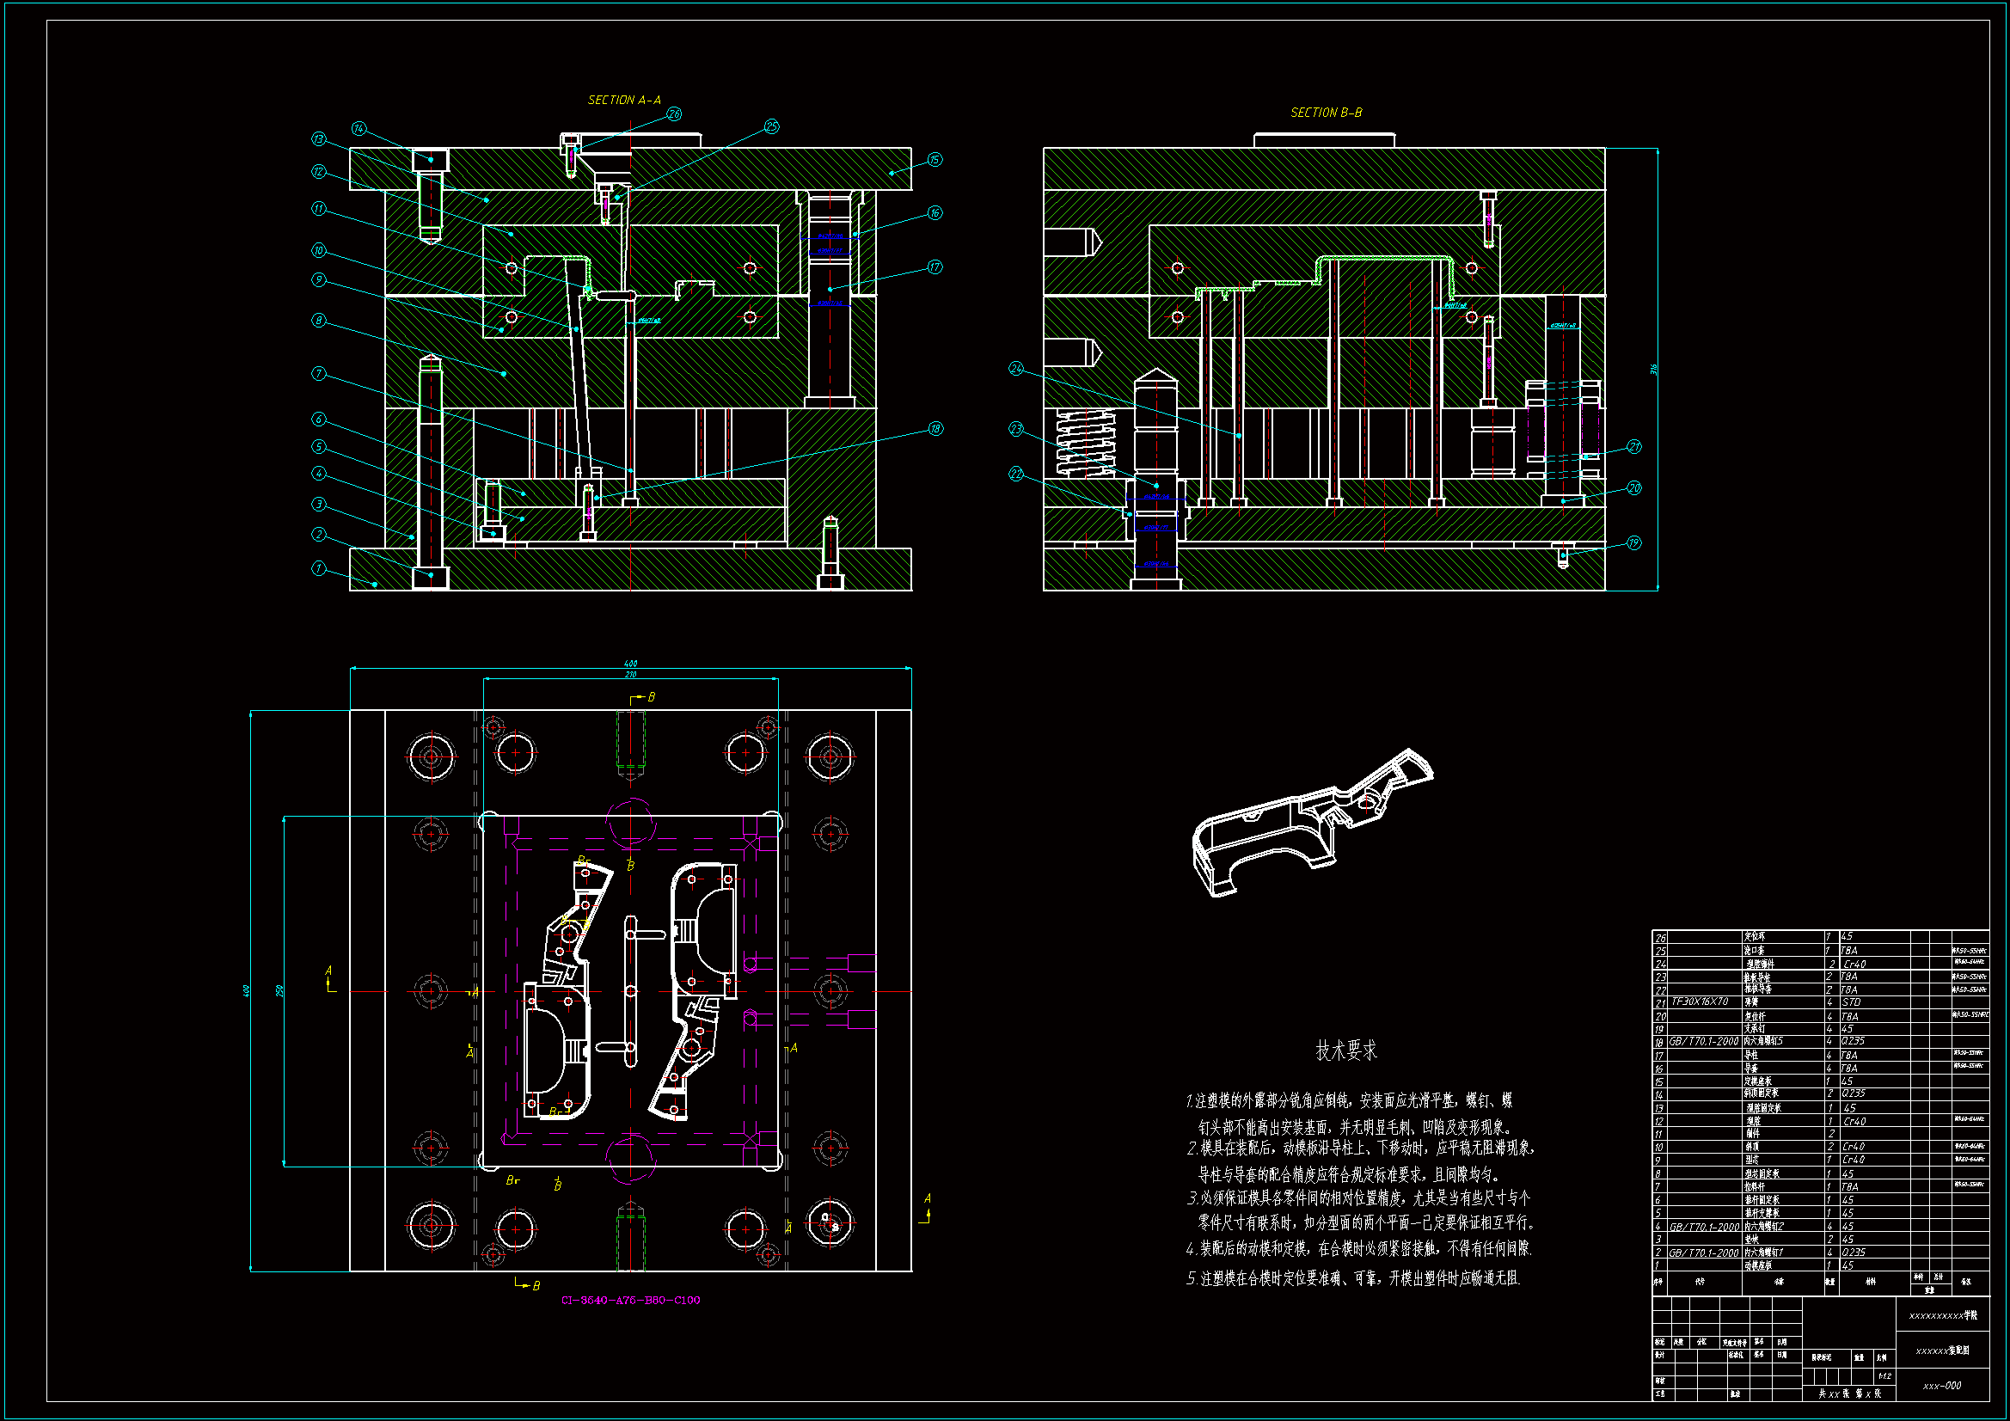Click the SECTION B-B title label

tap(1327, 112)
